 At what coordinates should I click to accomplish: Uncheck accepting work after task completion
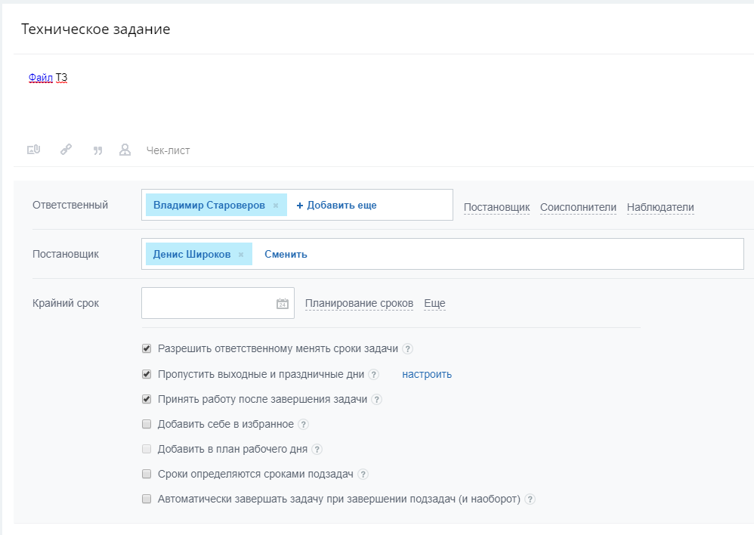[x=147, y=399]
